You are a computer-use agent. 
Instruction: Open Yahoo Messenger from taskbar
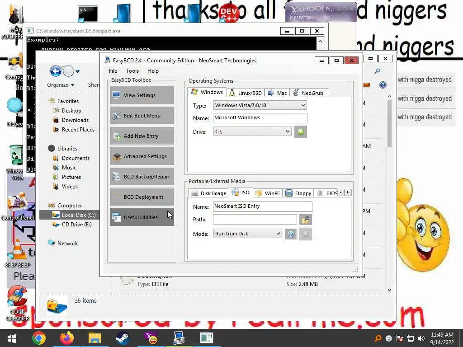pyautogui.click(x=151, y=338)
